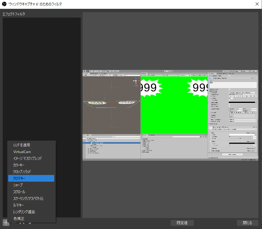Choose 'スケーリング/アスペクト比' filter
This screenshot has height=229, width=262.
(x=31, y=199)
